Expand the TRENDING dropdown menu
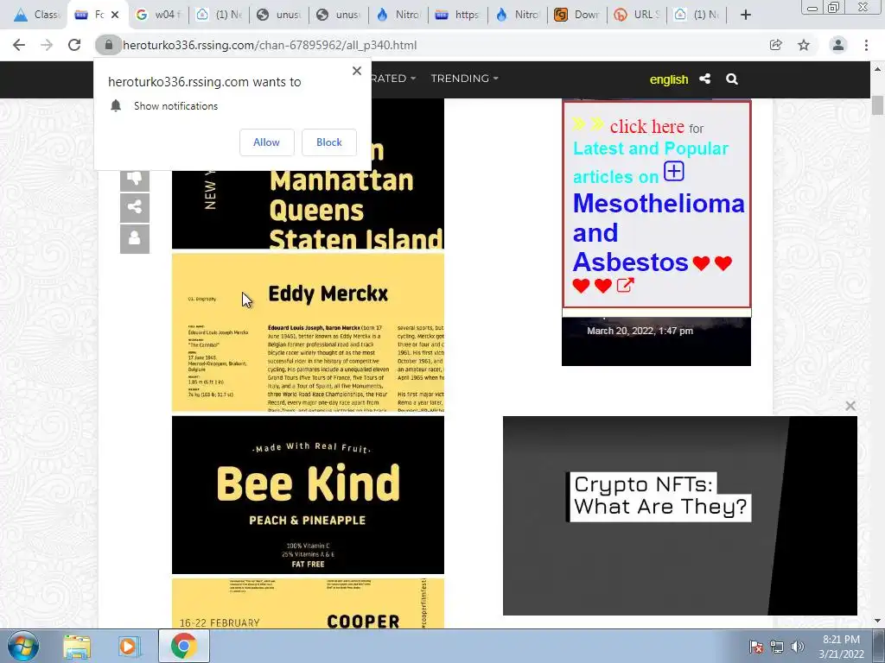Image resolution: width=885 pixels, height=663 pixels. 464,79
